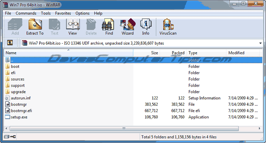Select the 'support' folder name
266x143 pixels.
(18, 86)
